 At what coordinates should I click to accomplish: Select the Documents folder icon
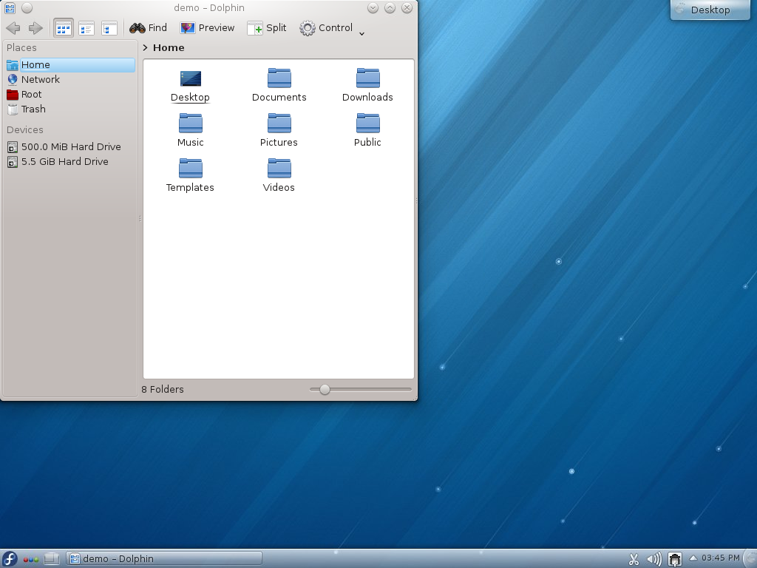[279, 78]
